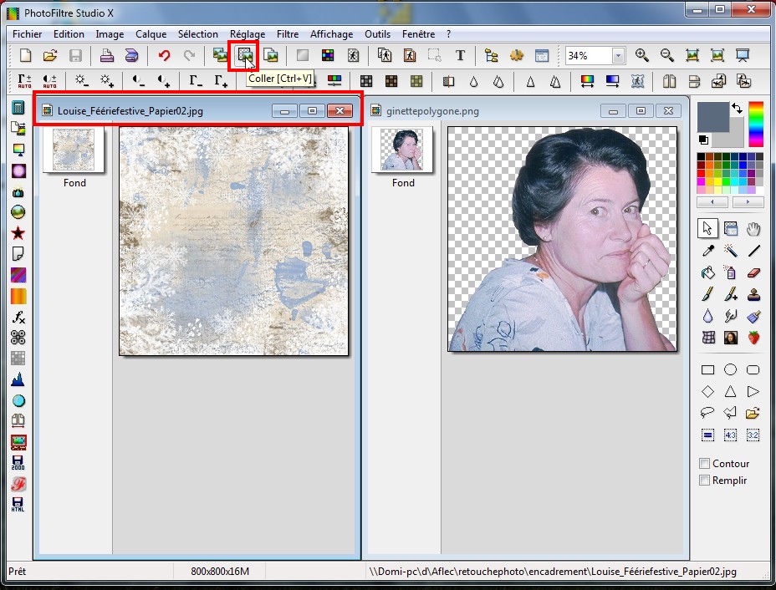Open the Edition menu

click(69, 34)
